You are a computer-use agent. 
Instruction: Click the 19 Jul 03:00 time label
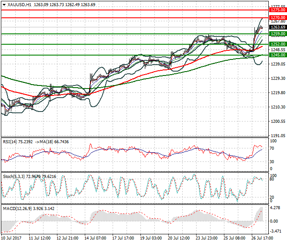click(151, 238)
